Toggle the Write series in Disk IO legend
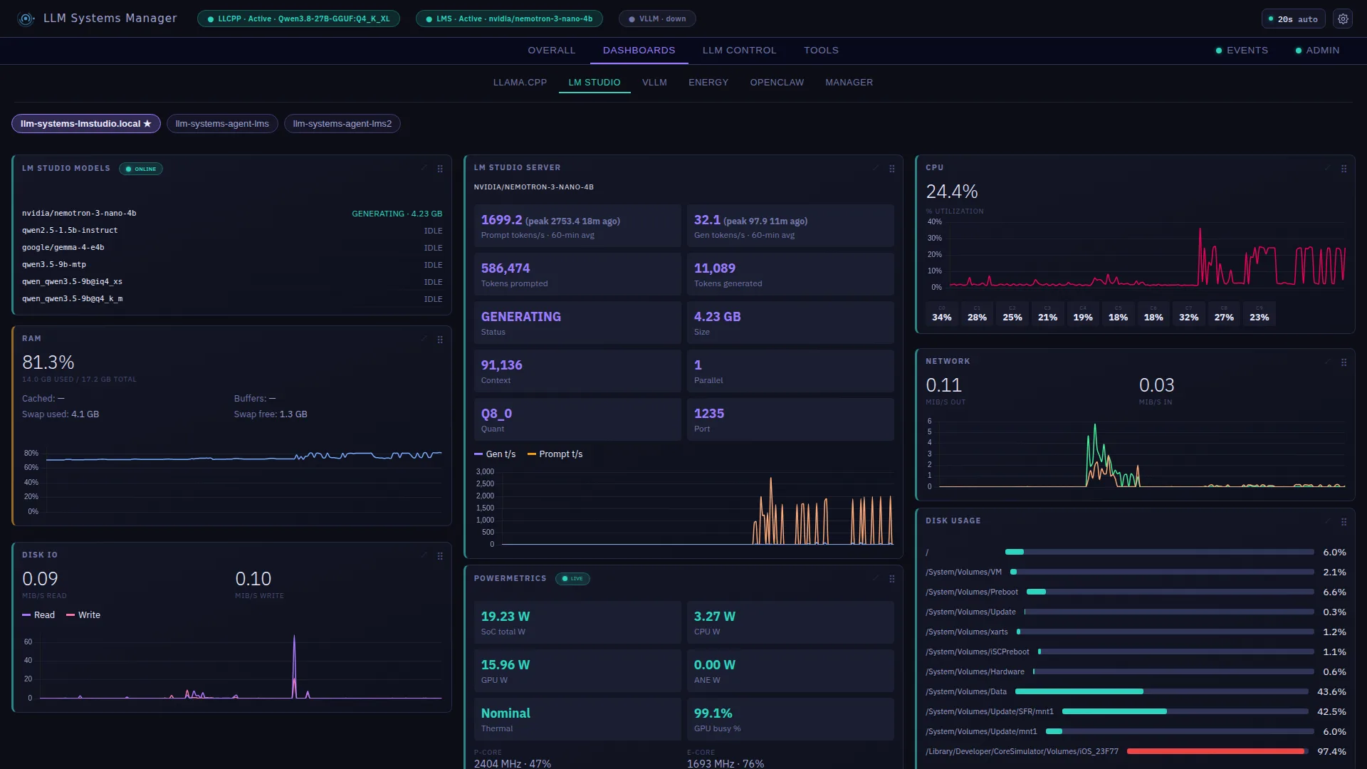This screenshot has height=769, width=1367. 83,615
